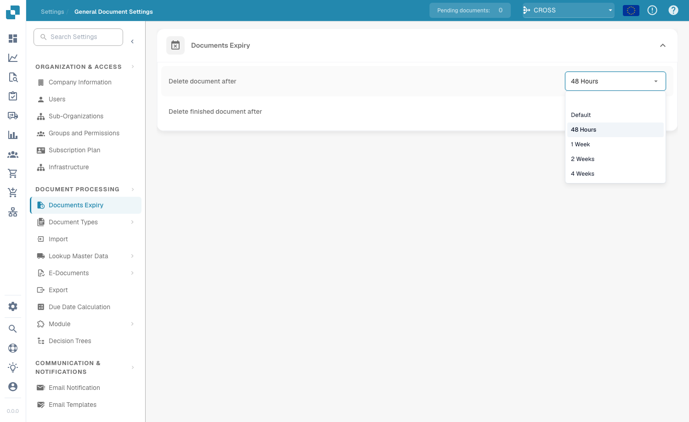Click the Settings breadcrumb link
The width and height of the screenshot is (689, 422).
52,11
